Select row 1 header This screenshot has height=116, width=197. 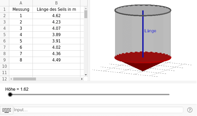(x=4, y=9)
